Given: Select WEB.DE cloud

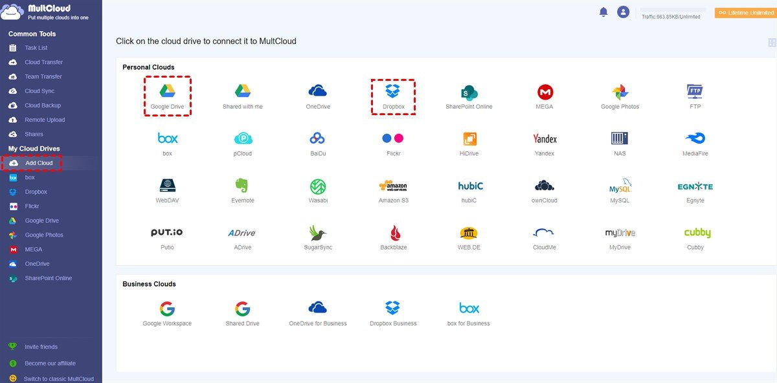Looking at the screenshot, I should (x=469, y=238).
